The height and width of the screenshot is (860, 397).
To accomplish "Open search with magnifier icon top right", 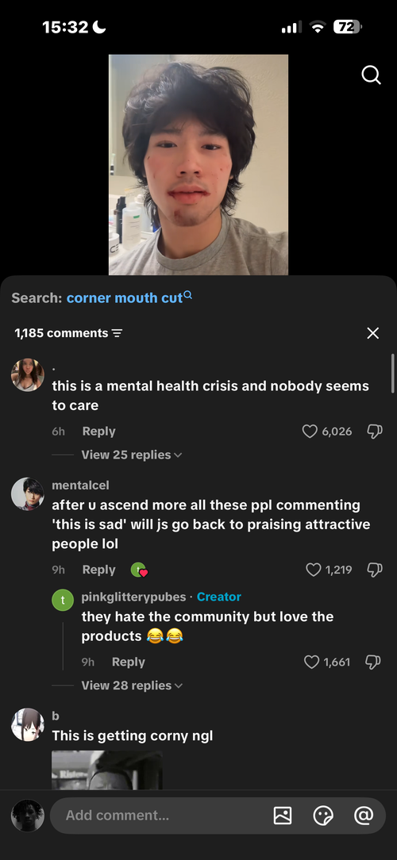I will pyautogui.click(x=371, y=75).
